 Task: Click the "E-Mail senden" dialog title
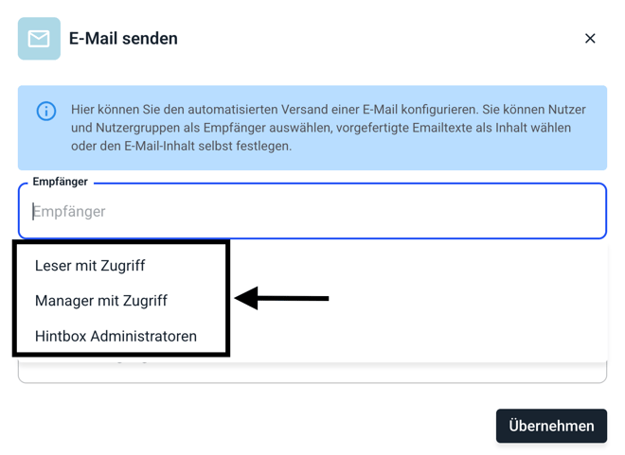tap(123, 39)
